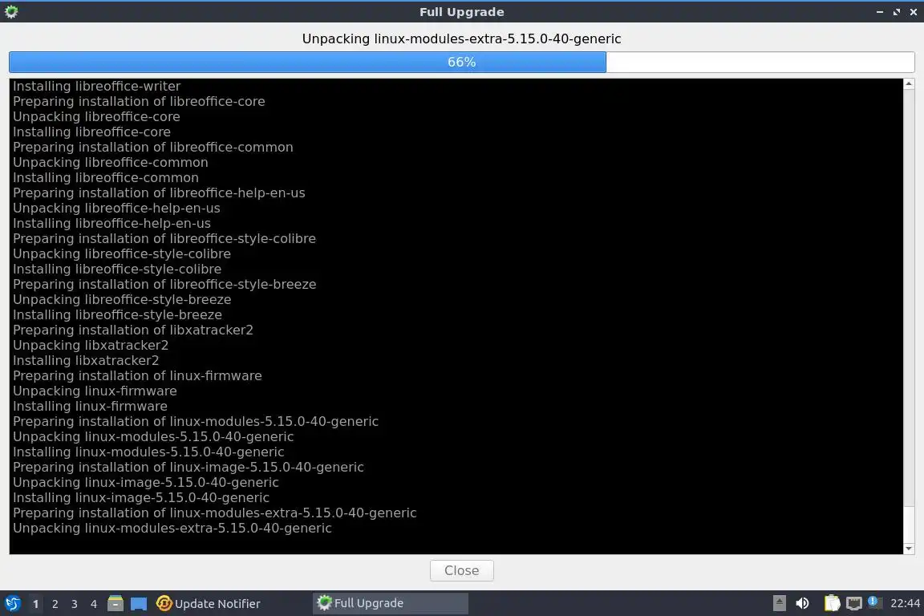The image size is (924, 616).
Task: Click 'Installing libreoffice-core' log line
Action: tap(92, 132)
